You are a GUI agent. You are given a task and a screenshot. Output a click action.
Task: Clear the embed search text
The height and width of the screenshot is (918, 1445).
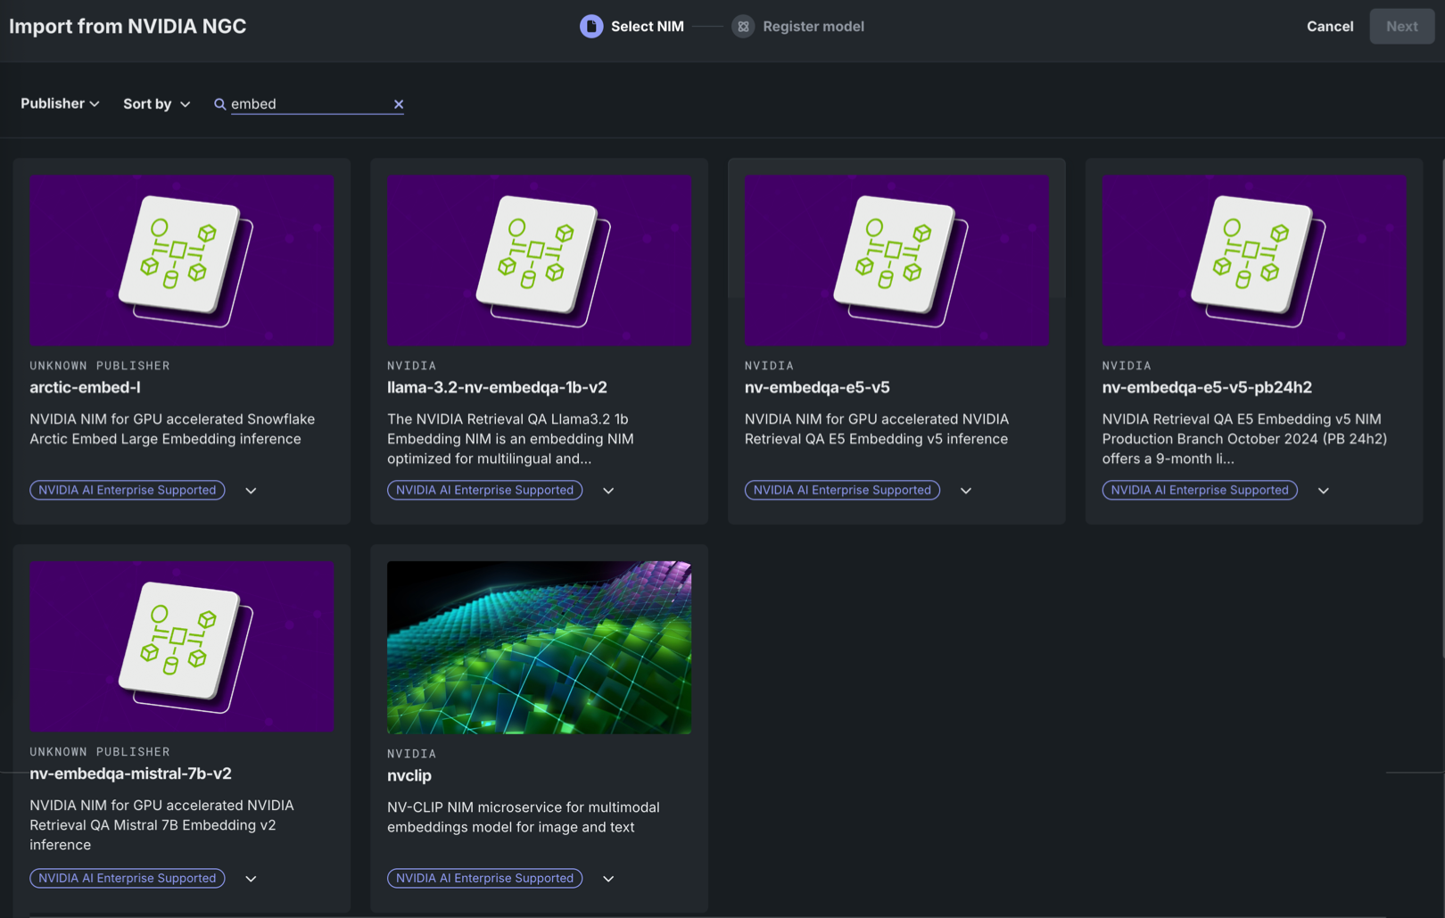[399, 104]
